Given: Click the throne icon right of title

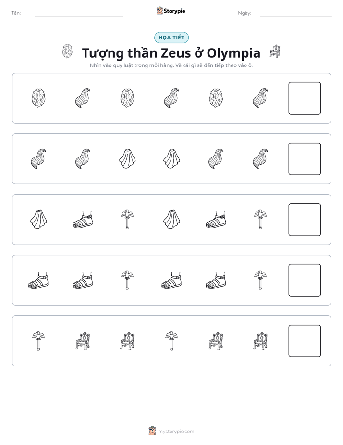Looking at the screenshot, I should point(275,51).
